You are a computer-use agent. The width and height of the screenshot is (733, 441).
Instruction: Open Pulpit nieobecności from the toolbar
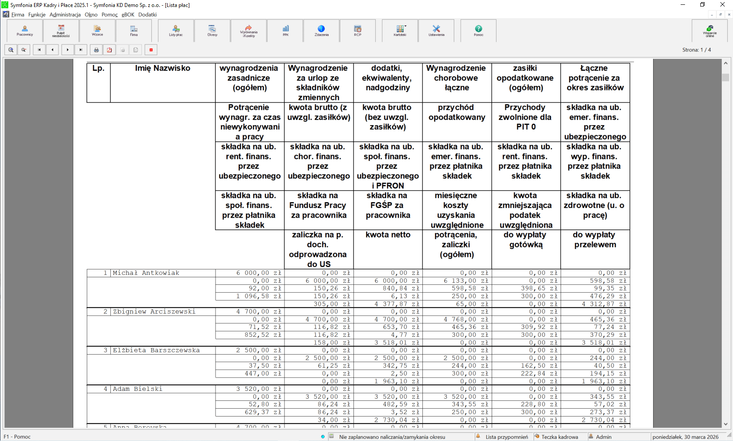click(61, 31)
